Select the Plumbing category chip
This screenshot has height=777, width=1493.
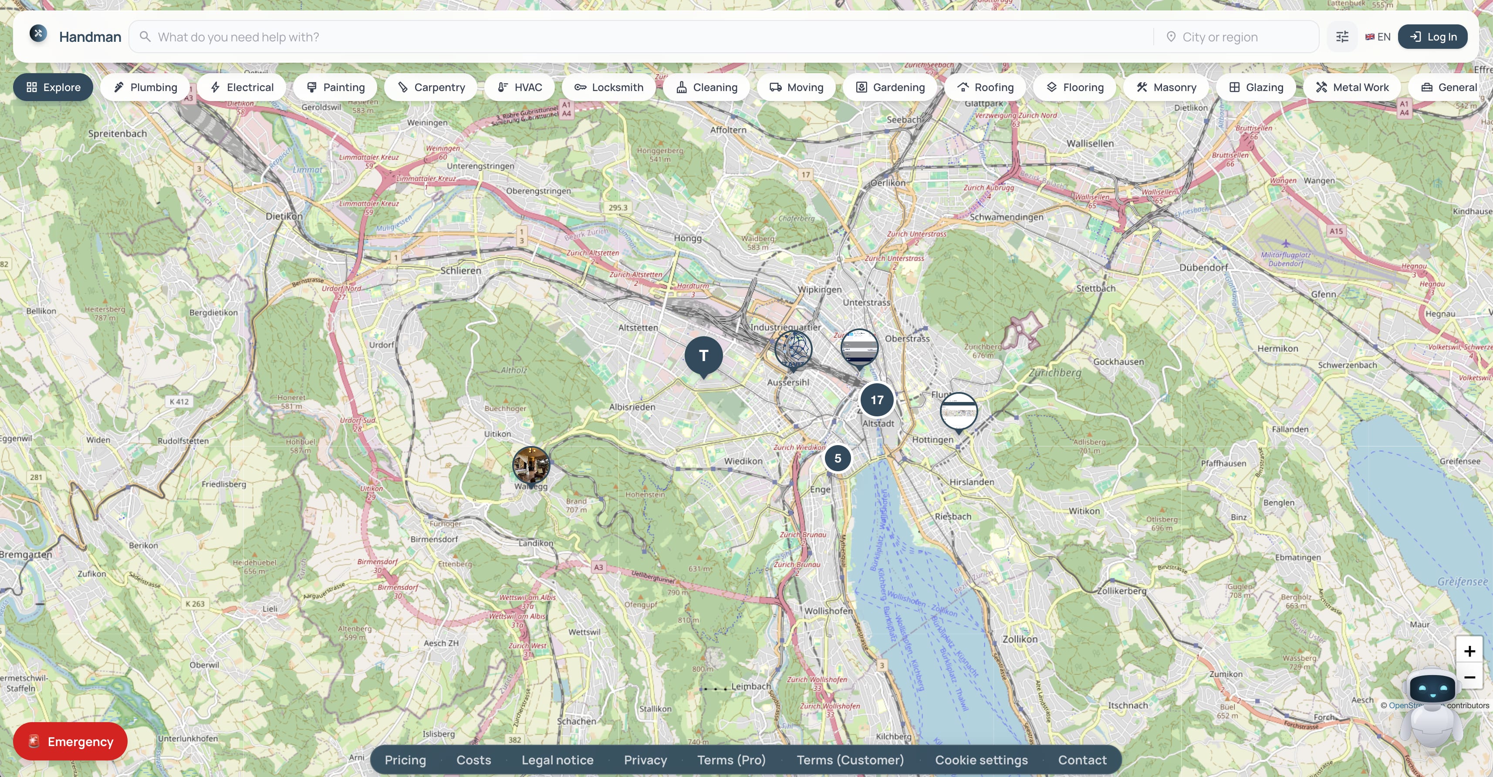point(145,87)
